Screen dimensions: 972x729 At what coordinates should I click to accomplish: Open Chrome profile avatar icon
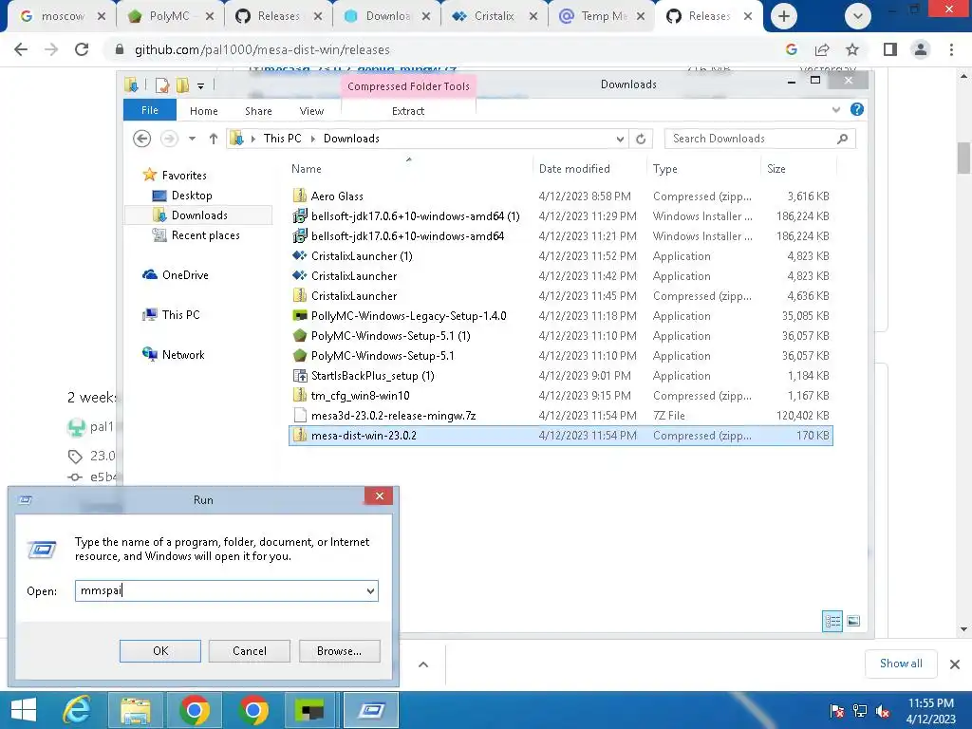pos(921,49)
